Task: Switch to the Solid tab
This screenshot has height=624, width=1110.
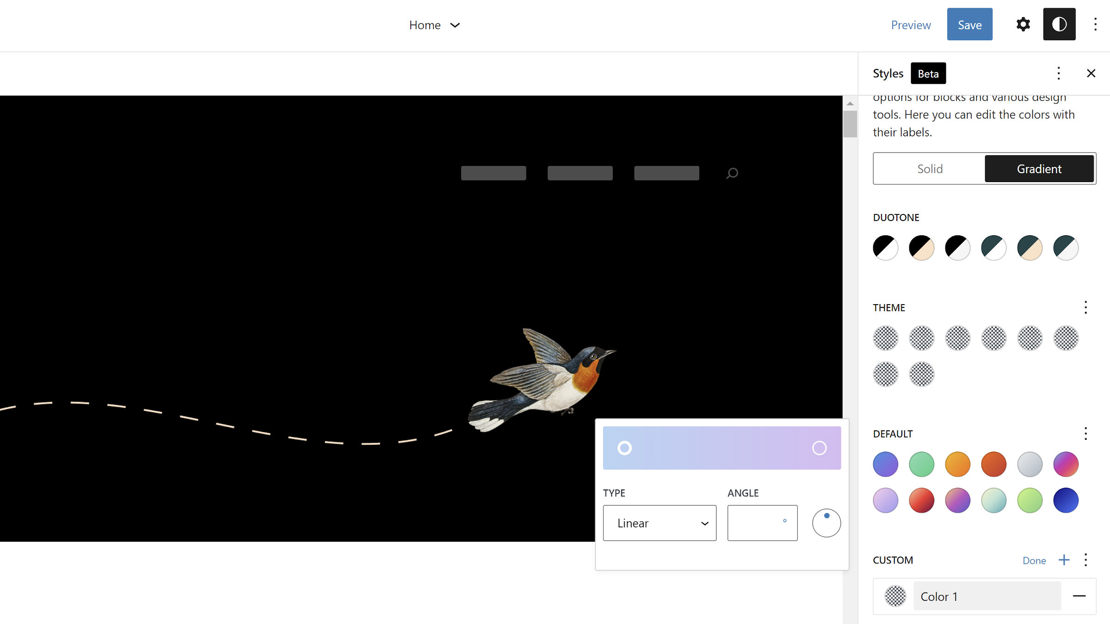Action: click(930, 169)
